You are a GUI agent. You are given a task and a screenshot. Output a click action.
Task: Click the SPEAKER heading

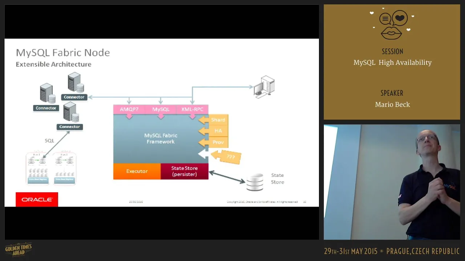392,93
